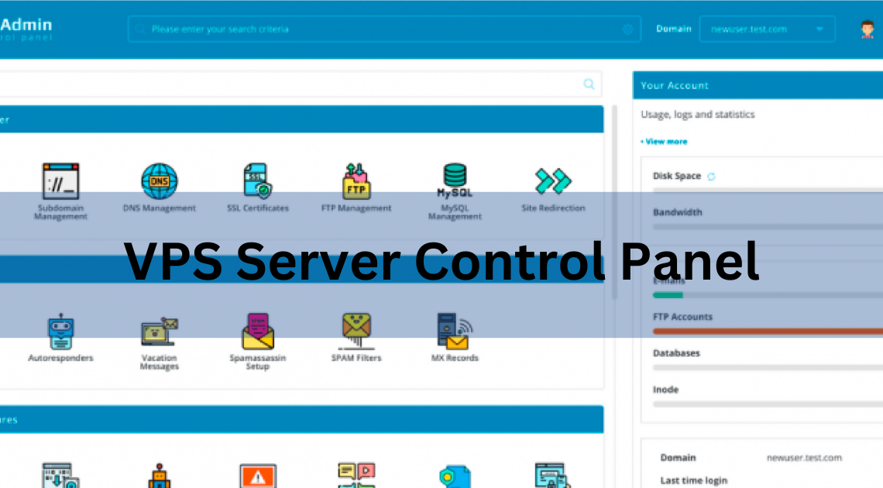This screenshot has height=488, width=883.
Task: Open MX Records management
Action: [x=455, y=329]
